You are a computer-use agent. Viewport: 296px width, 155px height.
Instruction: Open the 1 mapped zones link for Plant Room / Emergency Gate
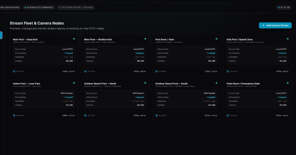pyautogui.click(x=282, y=97)
